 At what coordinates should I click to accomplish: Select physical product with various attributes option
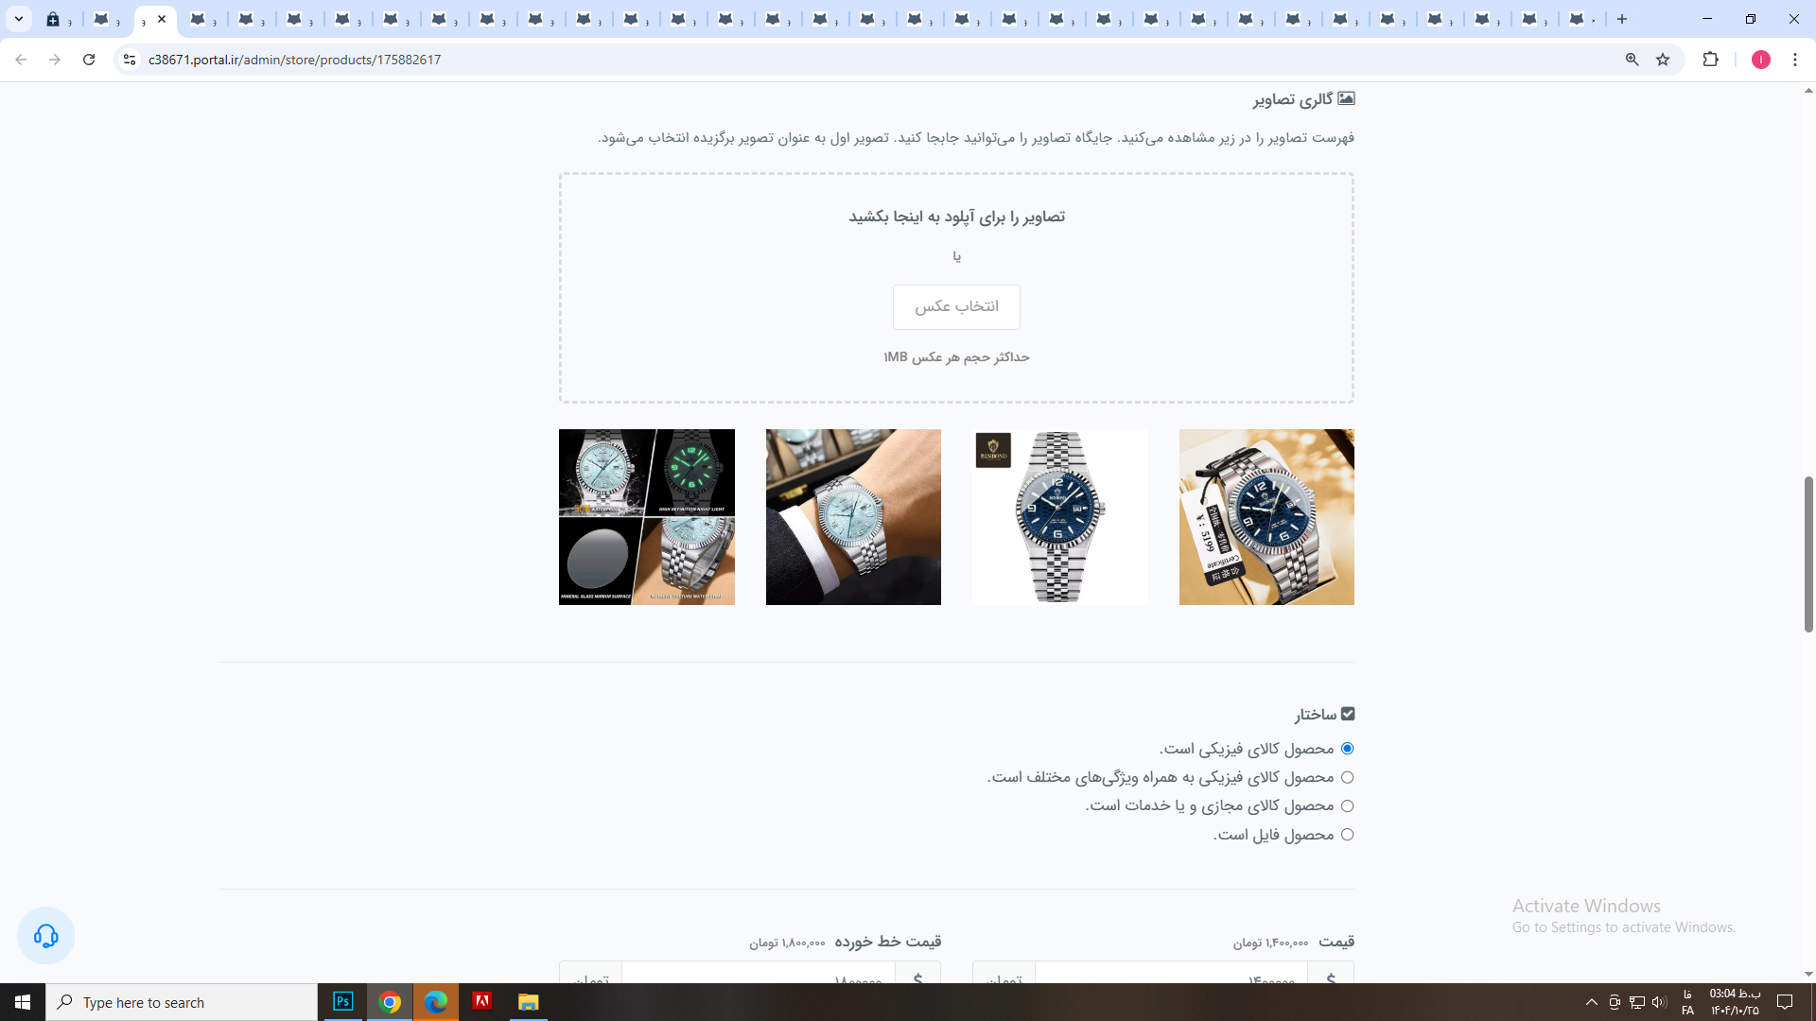1347,777
